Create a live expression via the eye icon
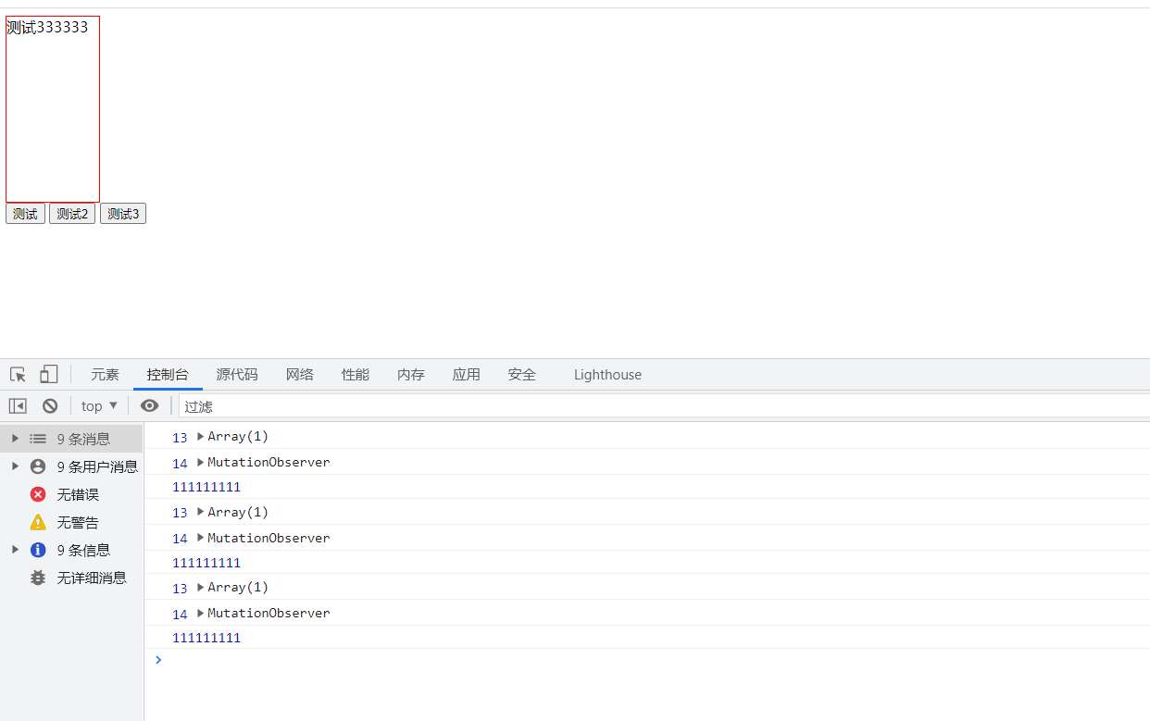Screen dimensions: 1150x721 click(x=149, y=405)
